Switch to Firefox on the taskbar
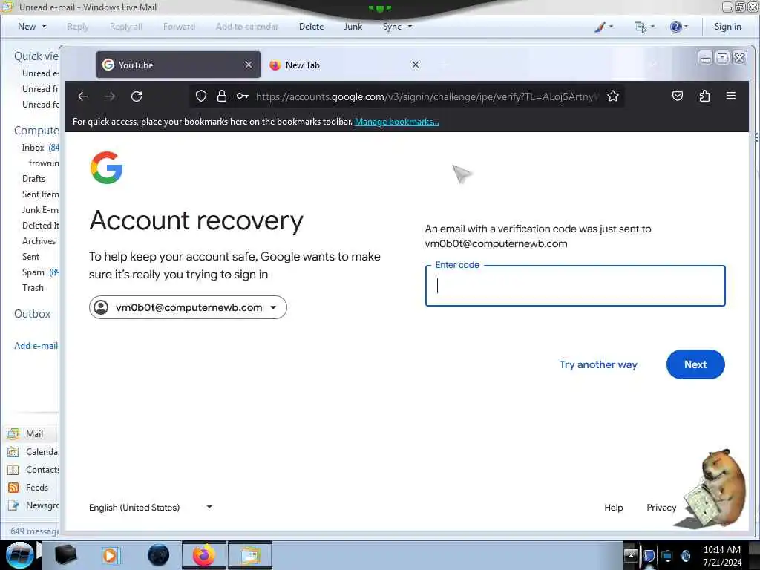The width and height of the screenshot is (760, 570). click(204, 555)
